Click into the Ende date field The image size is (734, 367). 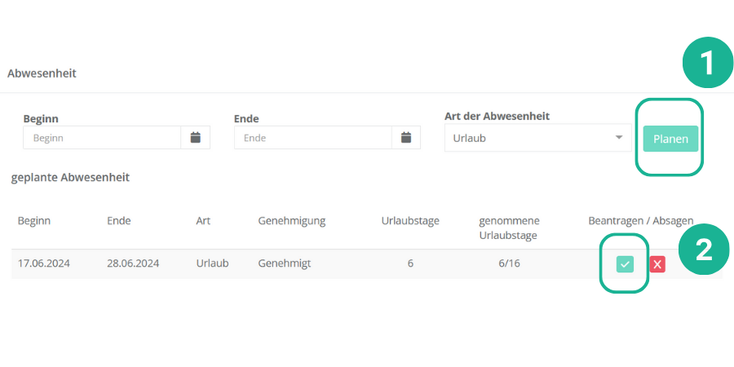coord(312,138)
